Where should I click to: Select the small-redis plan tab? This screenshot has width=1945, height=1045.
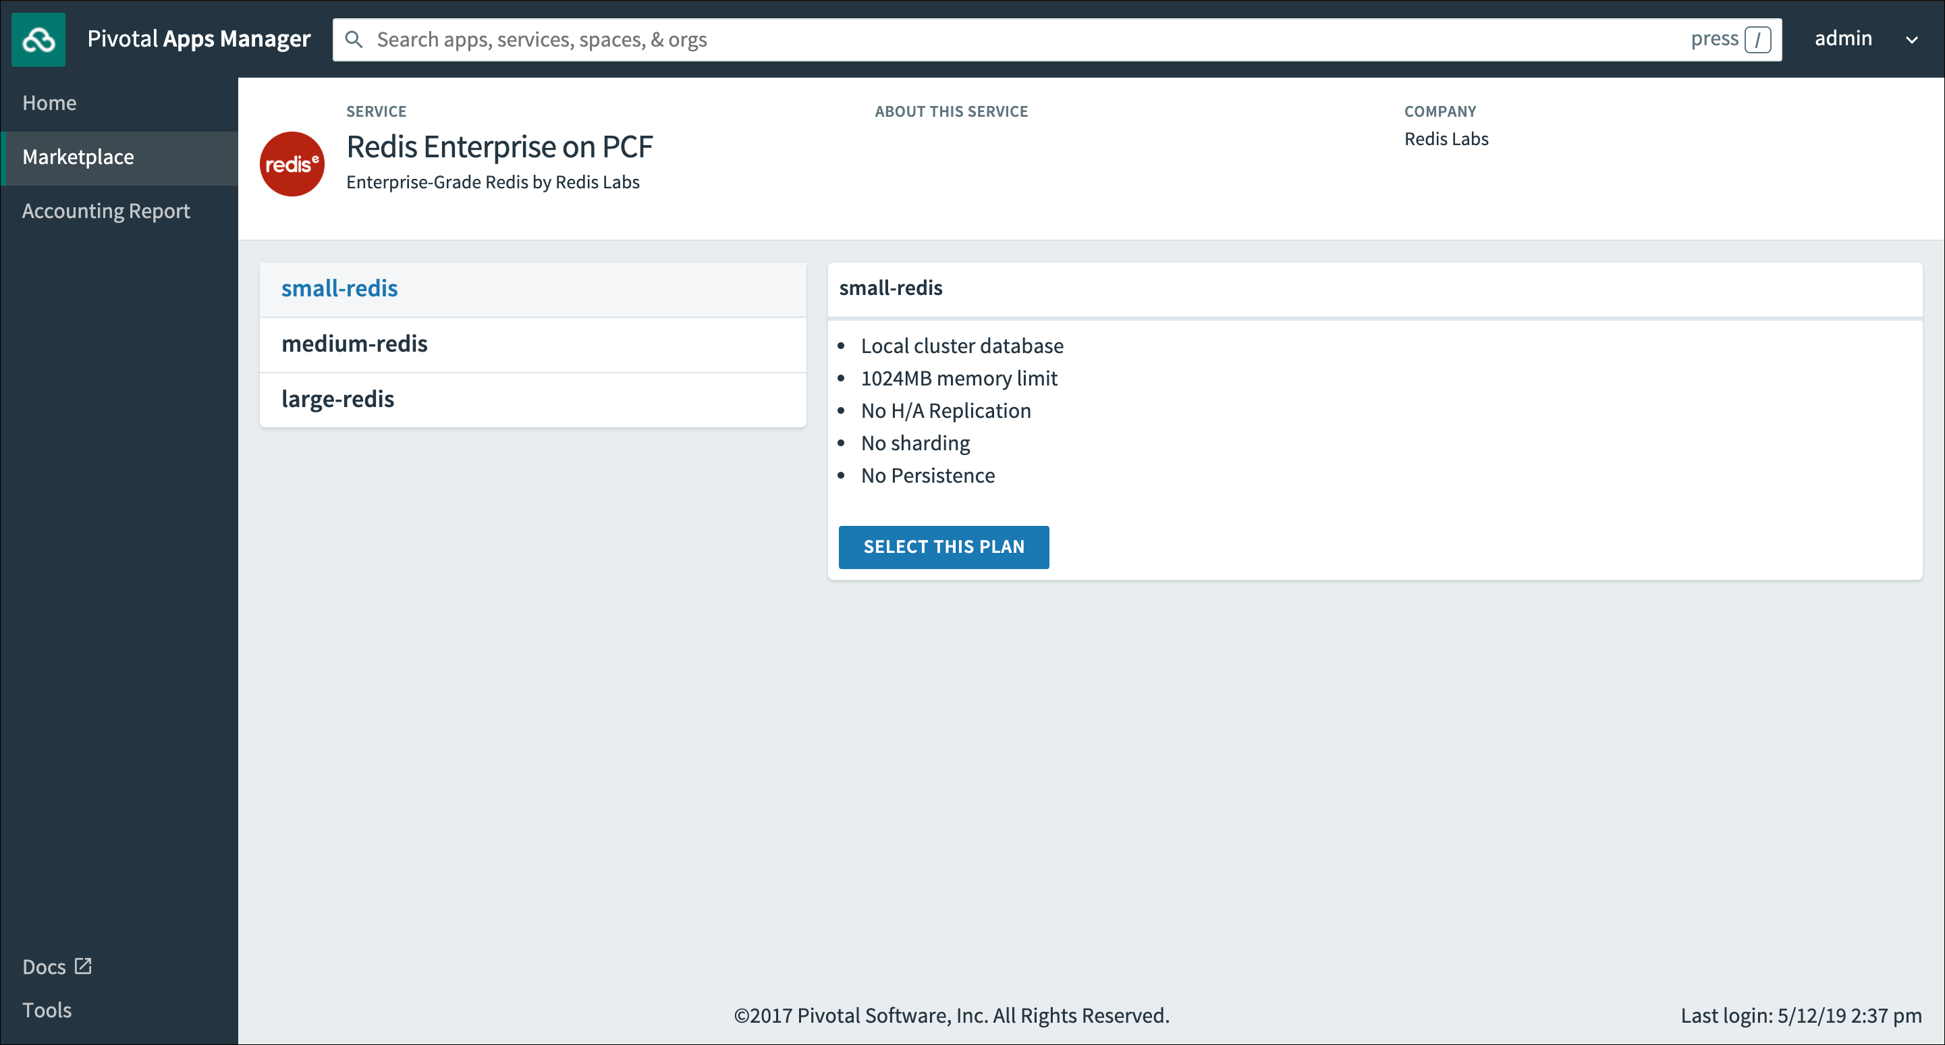[339, 288]
